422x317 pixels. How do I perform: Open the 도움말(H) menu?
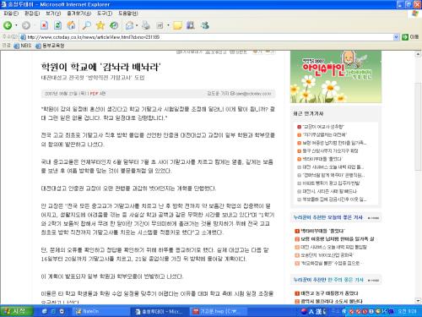[127, 14]
